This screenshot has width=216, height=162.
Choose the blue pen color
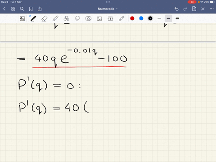(x=141, y=18)
